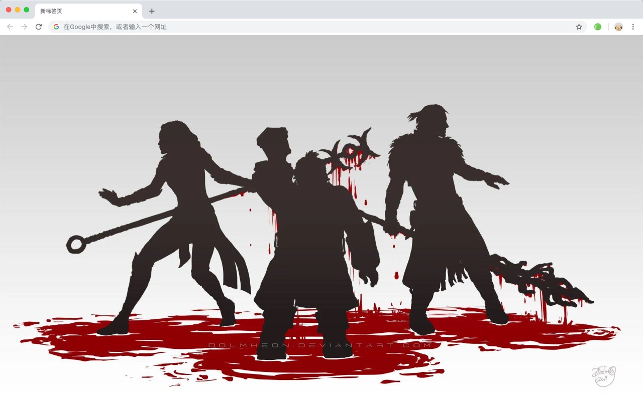Open the Chrome three-dot menu
This screenshot has height=401, width=643.
pos(633,27)
